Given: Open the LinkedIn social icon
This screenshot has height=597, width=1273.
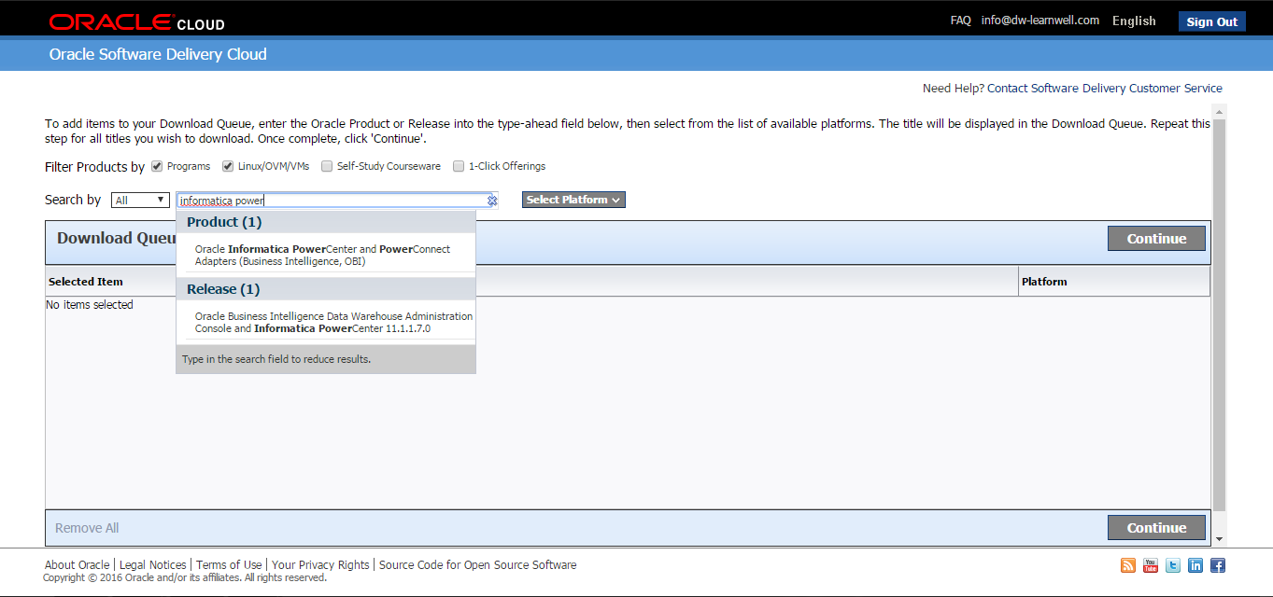Looking at the screenshot, I should 1195,565.
